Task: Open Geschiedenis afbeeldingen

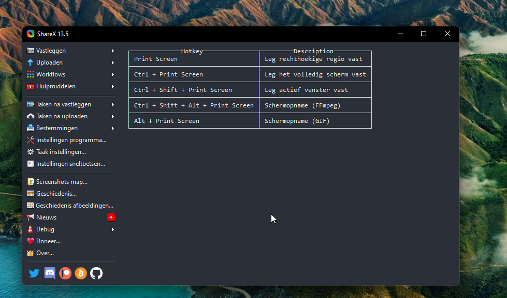Action: pyautogui.click(x=74, y=206)
